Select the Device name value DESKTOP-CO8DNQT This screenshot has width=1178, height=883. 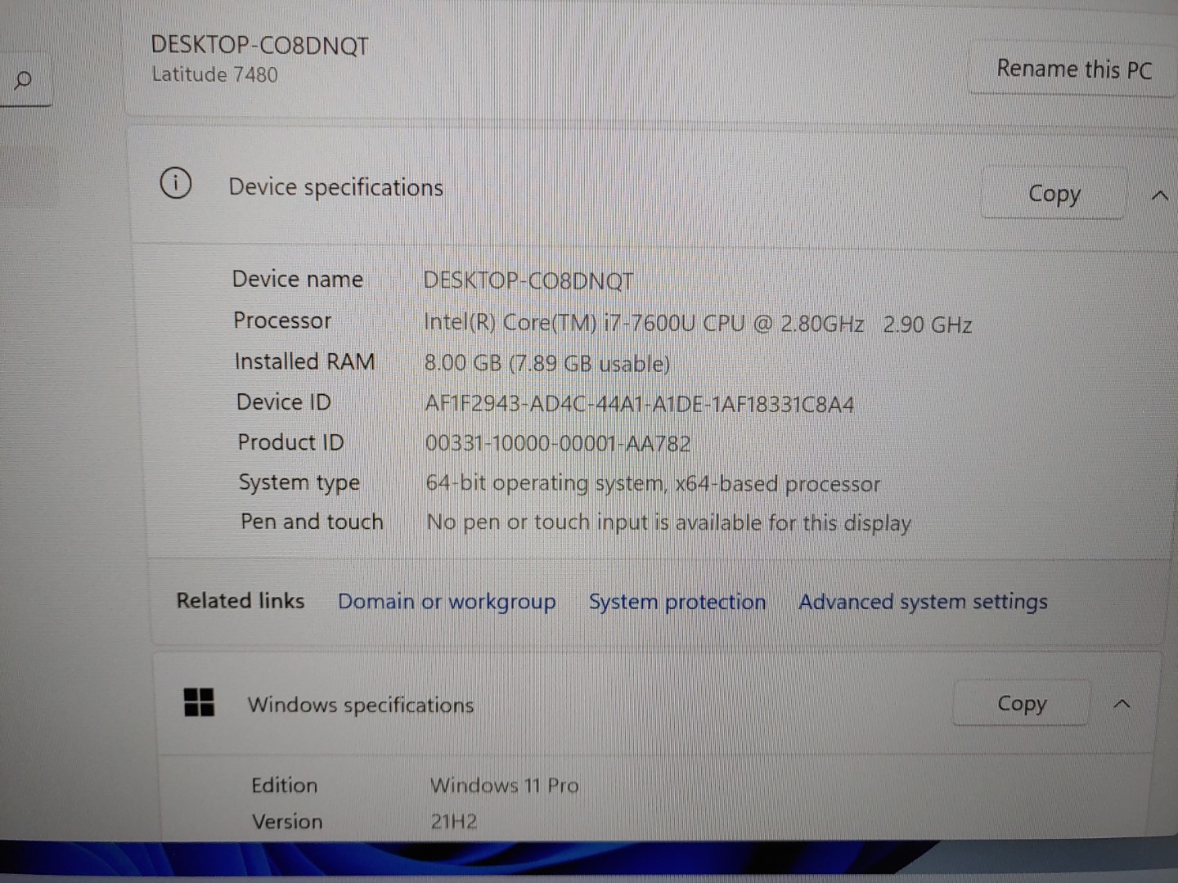tap(528, 280)
